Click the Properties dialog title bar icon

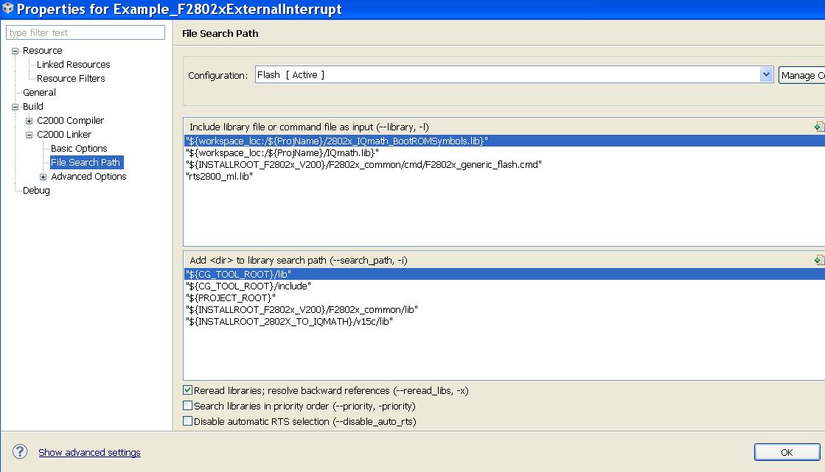(x=9, y=9)
